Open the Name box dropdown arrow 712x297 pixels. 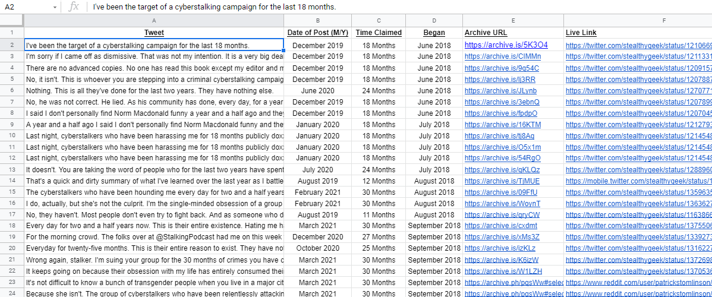55,7
